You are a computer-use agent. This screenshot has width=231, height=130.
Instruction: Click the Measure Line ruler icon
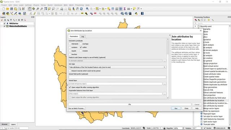pyautogui.click(x=128, y=9)
